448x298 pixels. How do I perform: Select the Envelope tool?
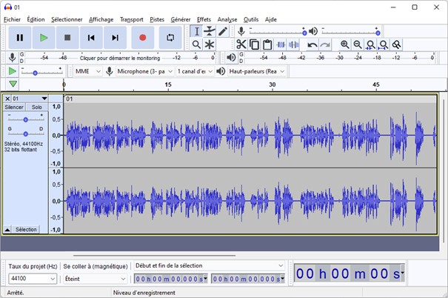click(x=210, y=31)
